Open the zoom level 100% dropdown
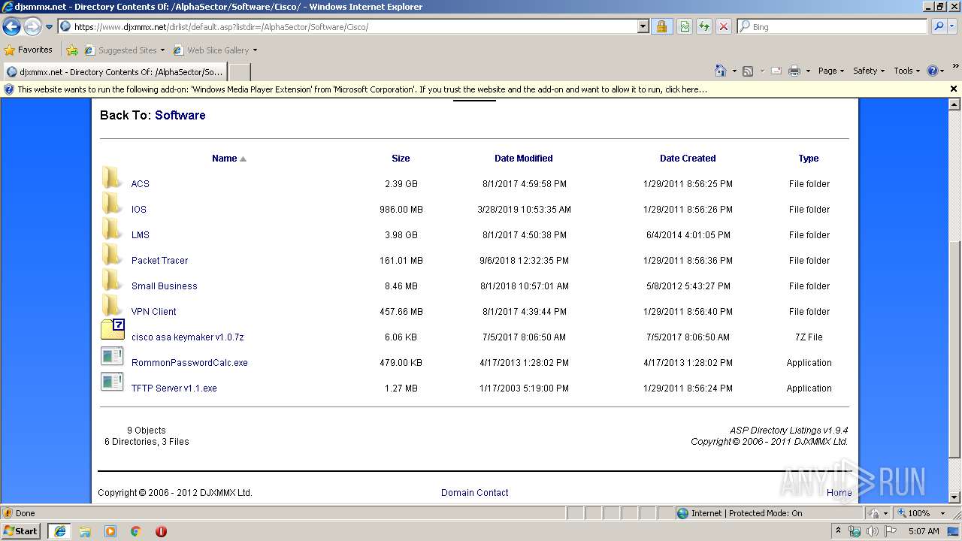The width and height of the screenshot is (962, 541). coord(942,513)
